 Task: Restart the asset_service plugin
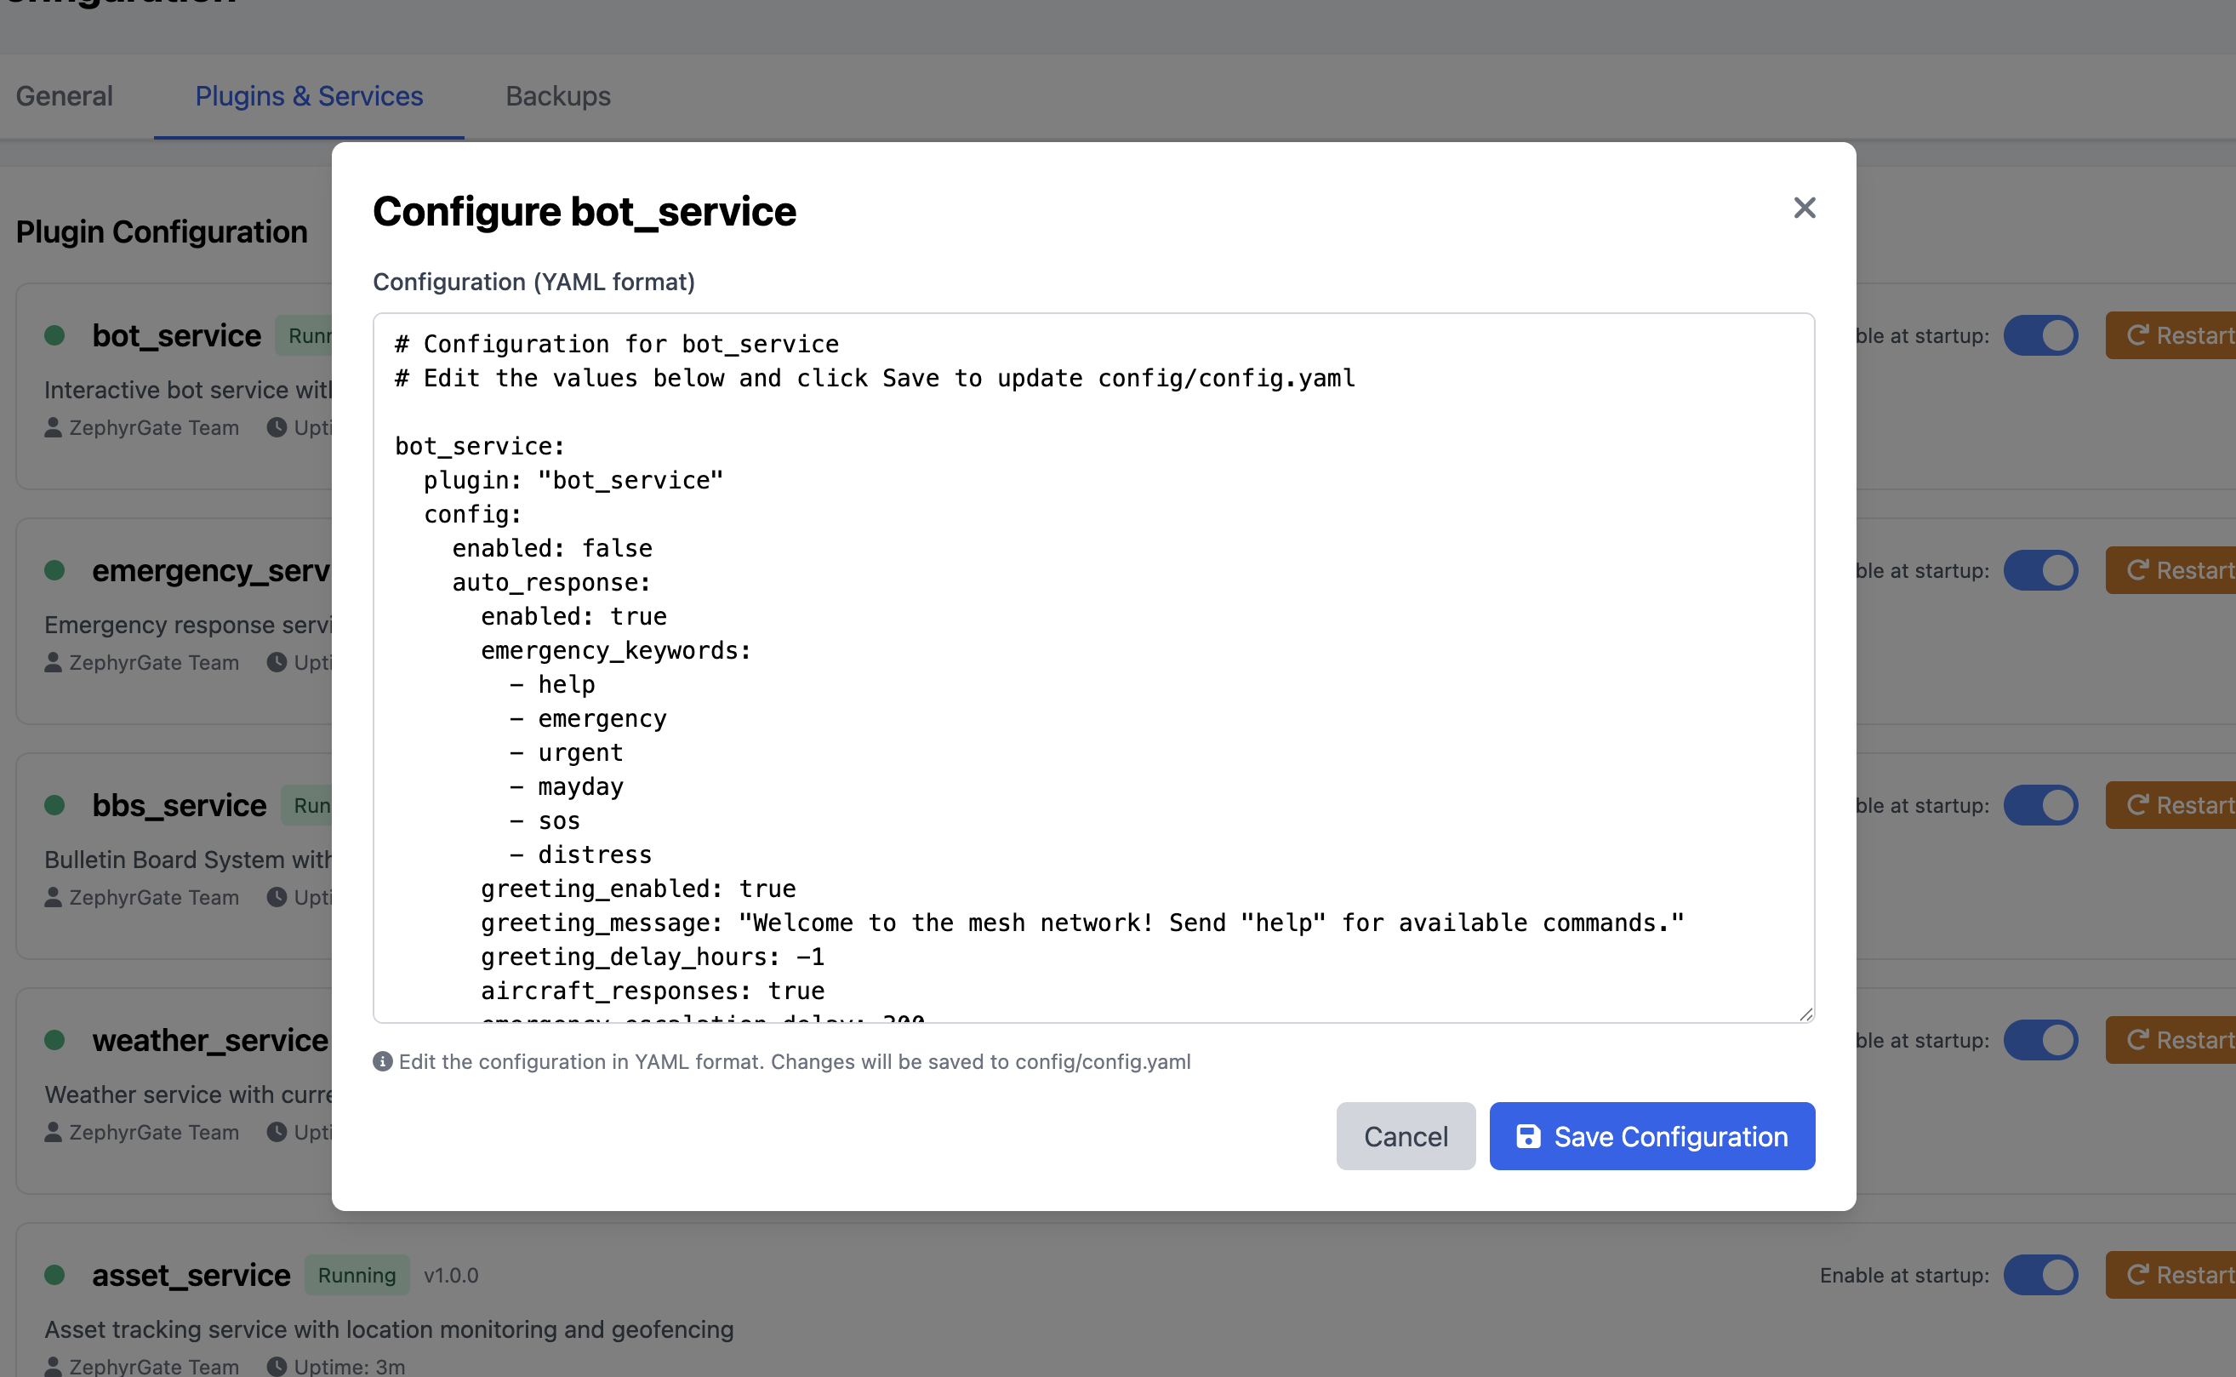click(x=2194, y=1274)
